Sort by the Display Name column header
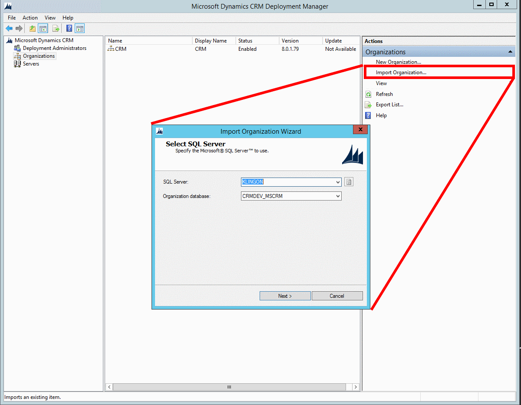521x405 pixels. (x=214, y=41)
